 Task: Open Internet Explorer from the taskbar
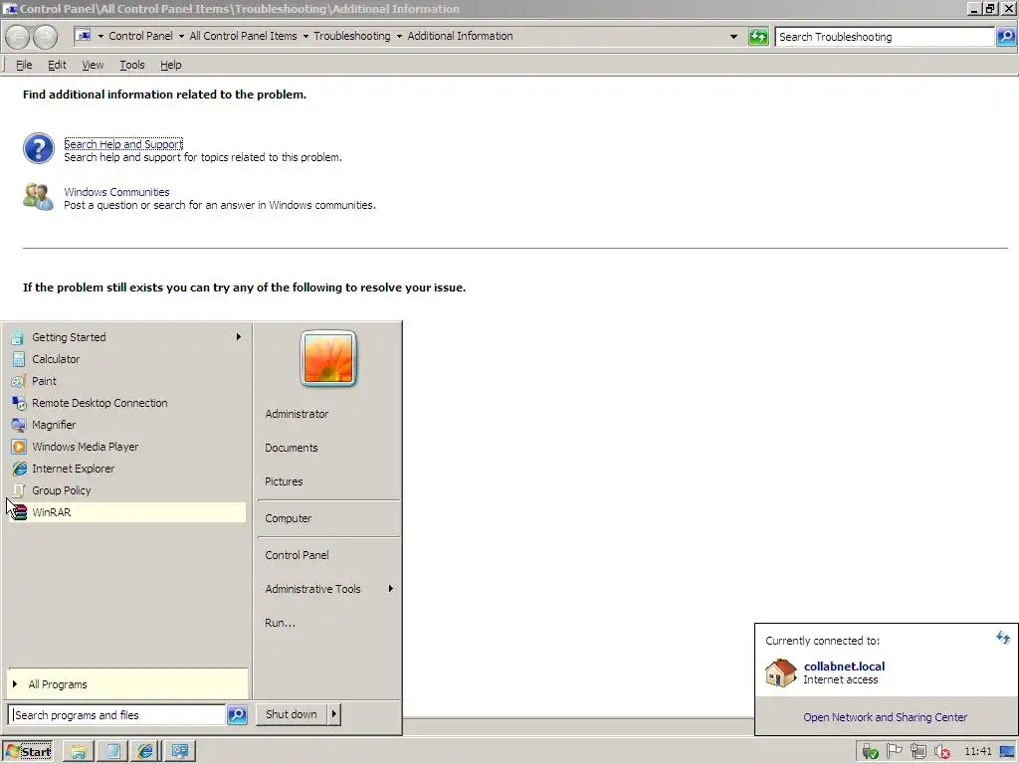[145, 752]
